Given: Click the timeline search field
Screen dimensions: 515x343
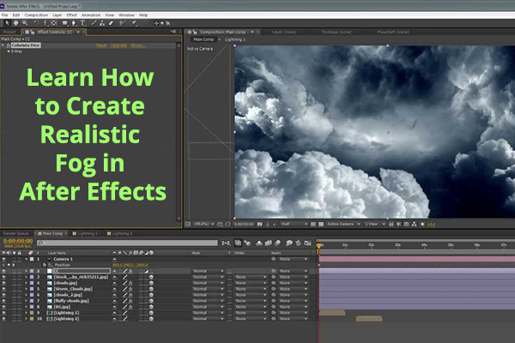Looking at the screenshot, I should [x=127, y=243].
